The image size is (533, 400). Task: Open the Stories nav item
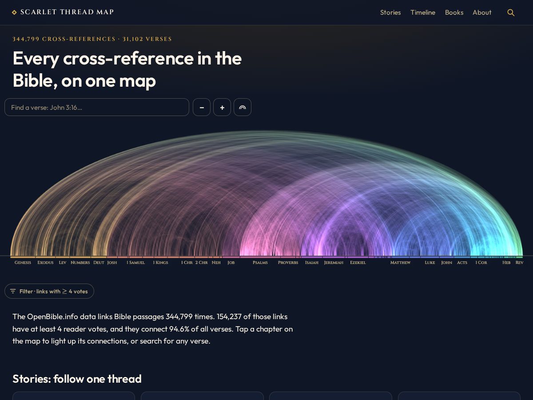390,12
